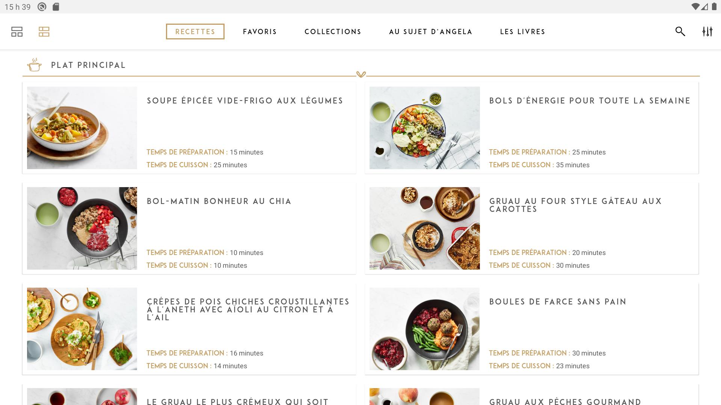Viewport: 721px width, 405px height.
Task: Go to the Collections tab
Action: pyautogui.click(x=333, y=32)
